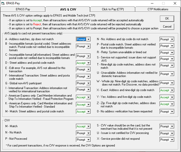The height and width of the screenshot is (152, 181).
Task: Open dropdown for CVV P Not Processed
Action: [88, 140]
